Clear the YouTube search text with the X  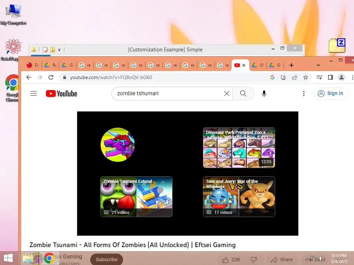click(227, 94)
